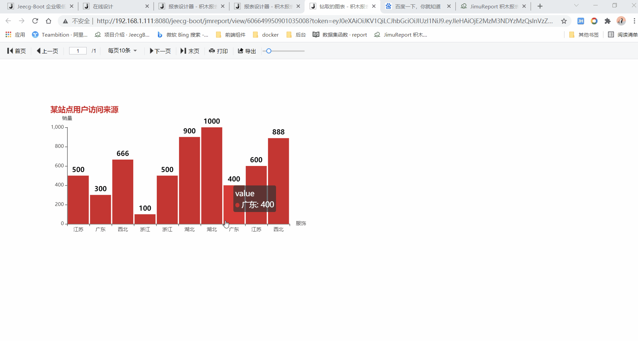Open Teambition bookmark

pyautogui.click(x=60, y=35)
